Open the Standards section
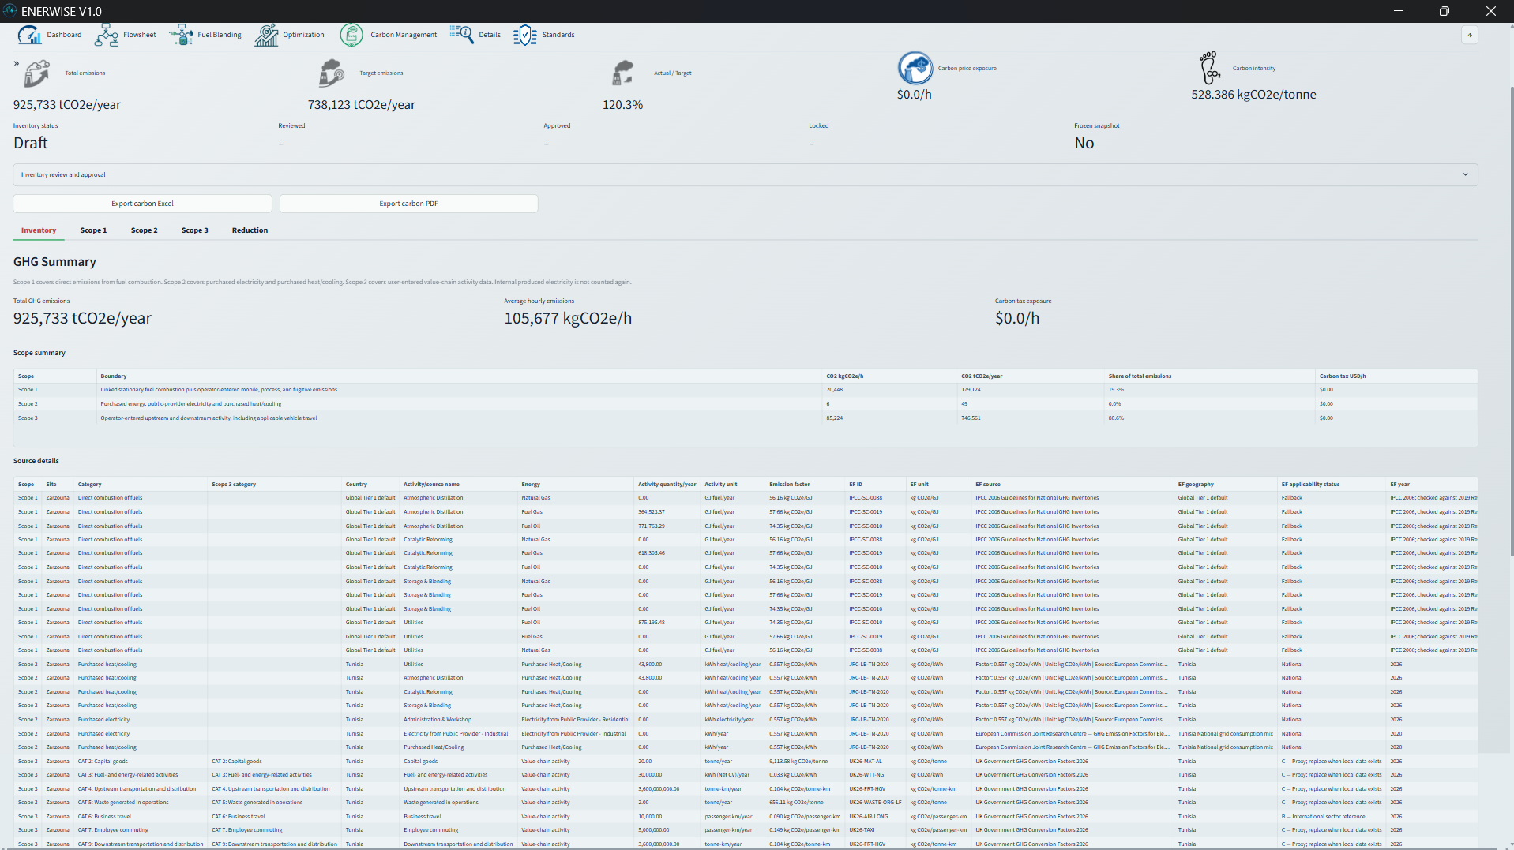Image resolution: width=1514 pixels, height=850 pixels. click(544, 35)
